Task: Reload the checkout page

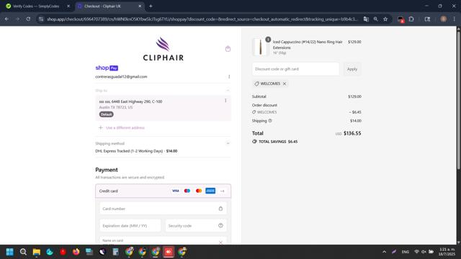Action: tap(28, 19)
